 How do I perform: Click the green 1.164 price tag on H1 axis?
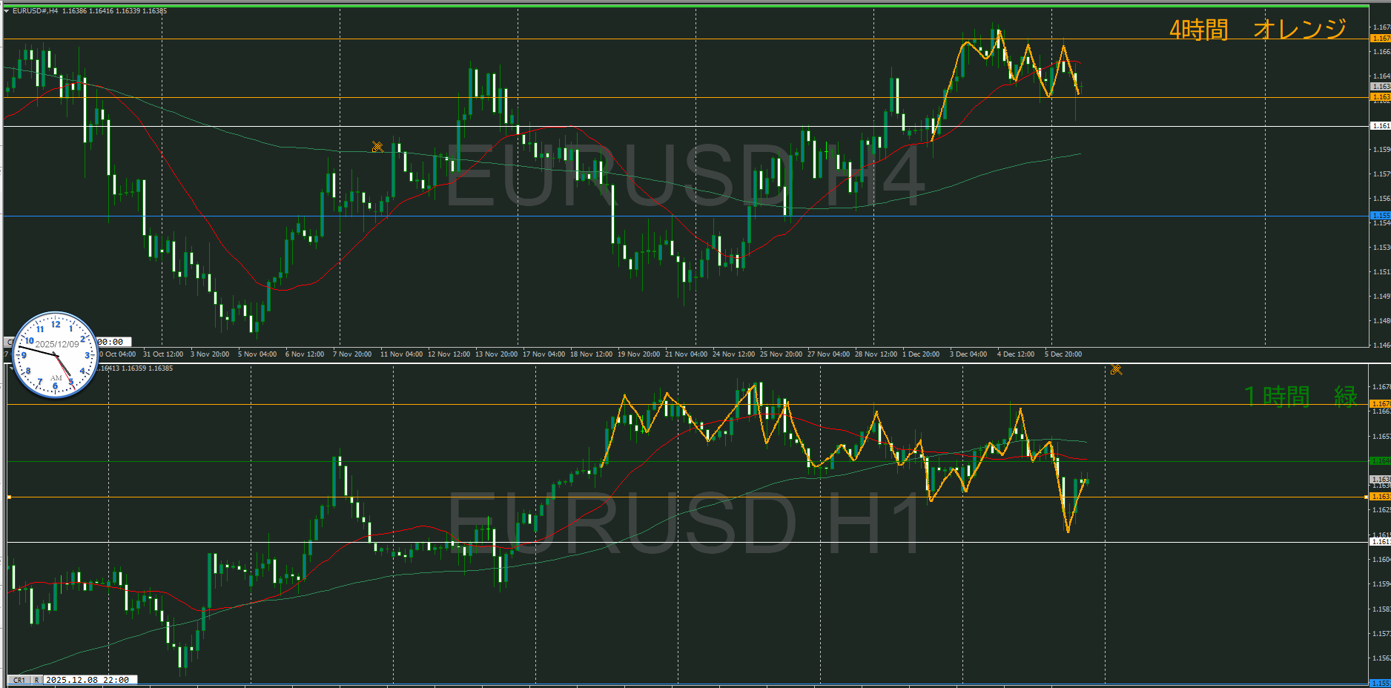(x=1380, y=461)
